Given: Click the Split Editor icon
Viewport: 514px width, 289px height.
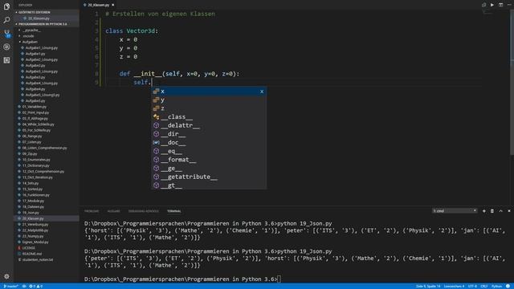Looking at the screenshot, I should [x=500, y=5].
